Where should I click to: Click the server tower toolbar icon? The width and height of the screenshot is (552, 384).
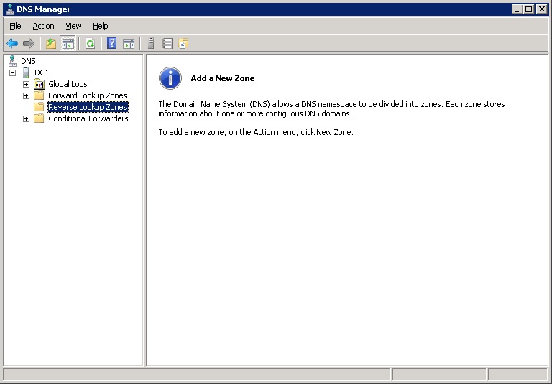pos(151,44)
